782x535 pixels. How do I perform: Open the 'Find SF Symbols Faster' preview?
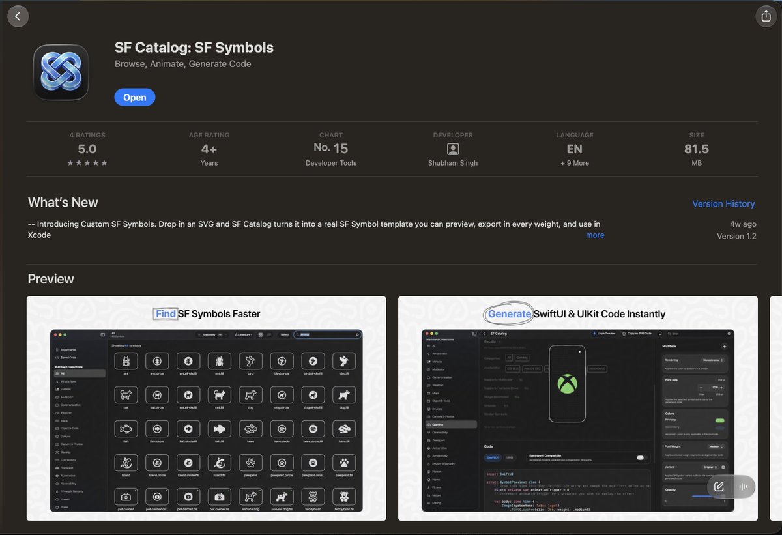[x=207, y=409]
